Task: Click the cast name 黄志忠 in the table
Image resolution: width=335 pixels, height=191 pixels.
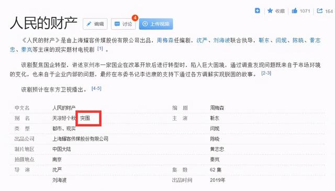Action: [x=217, y=149]
